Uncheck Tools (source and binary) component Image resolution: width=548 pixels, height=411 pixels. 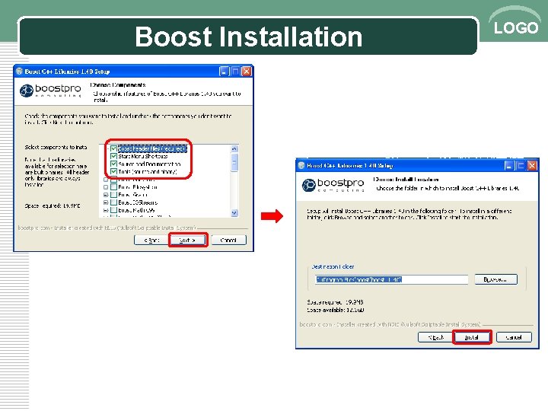click(x=113, y=171)
